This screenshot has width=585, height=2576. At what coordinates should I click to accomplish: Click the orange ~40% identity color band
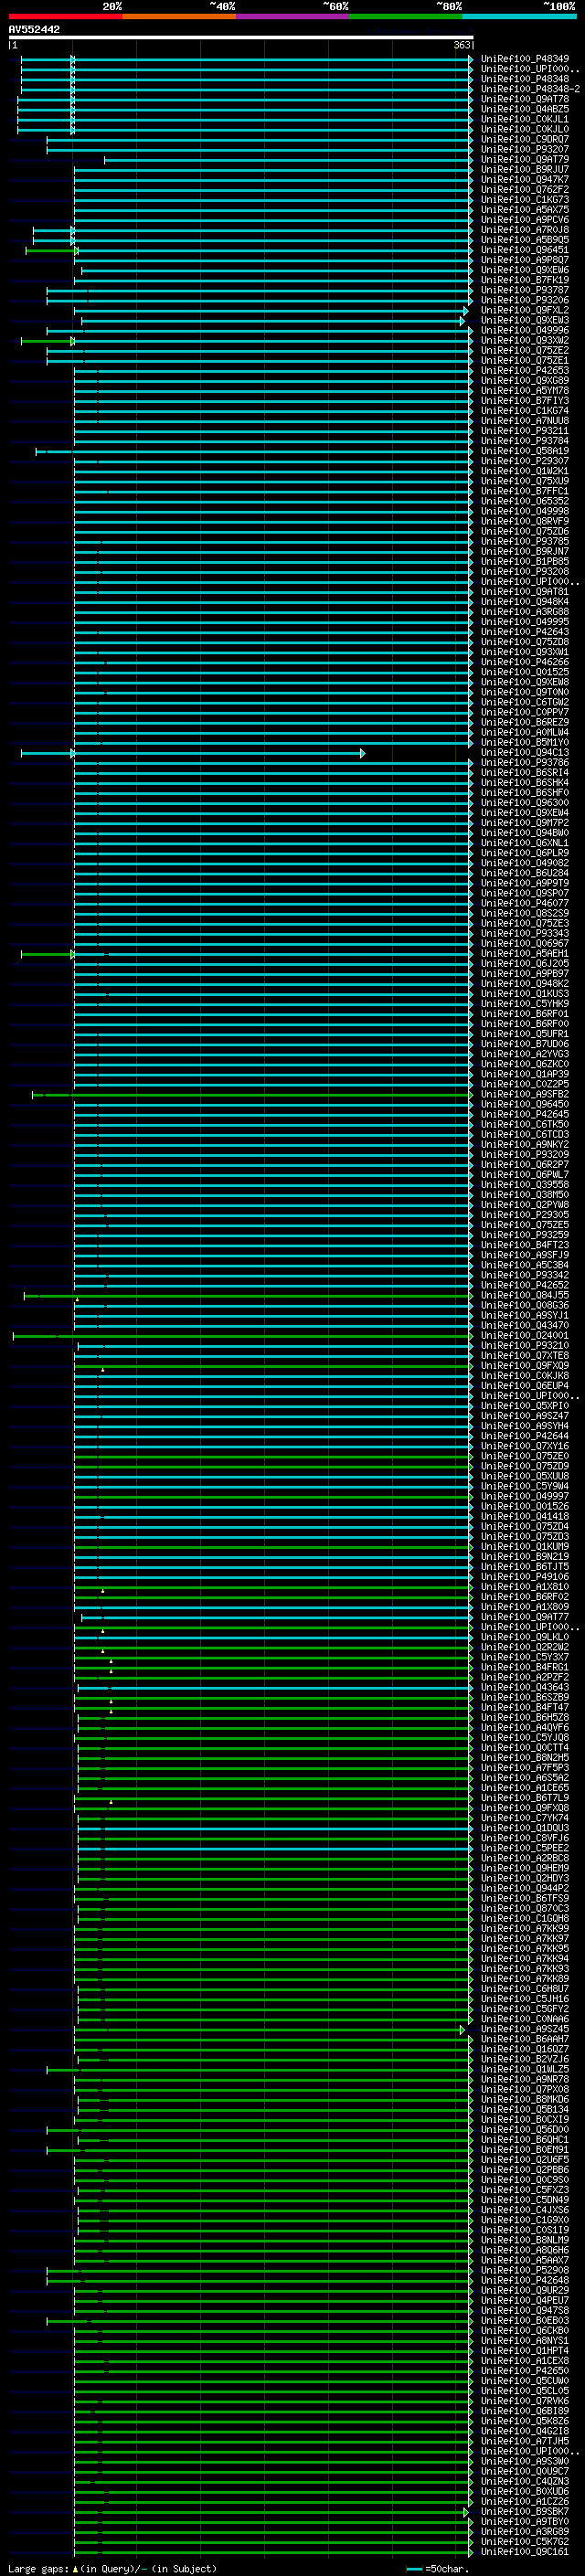pos(179,16)
